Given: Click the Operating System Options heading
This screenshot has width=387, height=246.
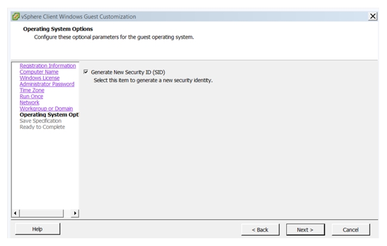Looking at the screenshot, I should tap(58, 29).
